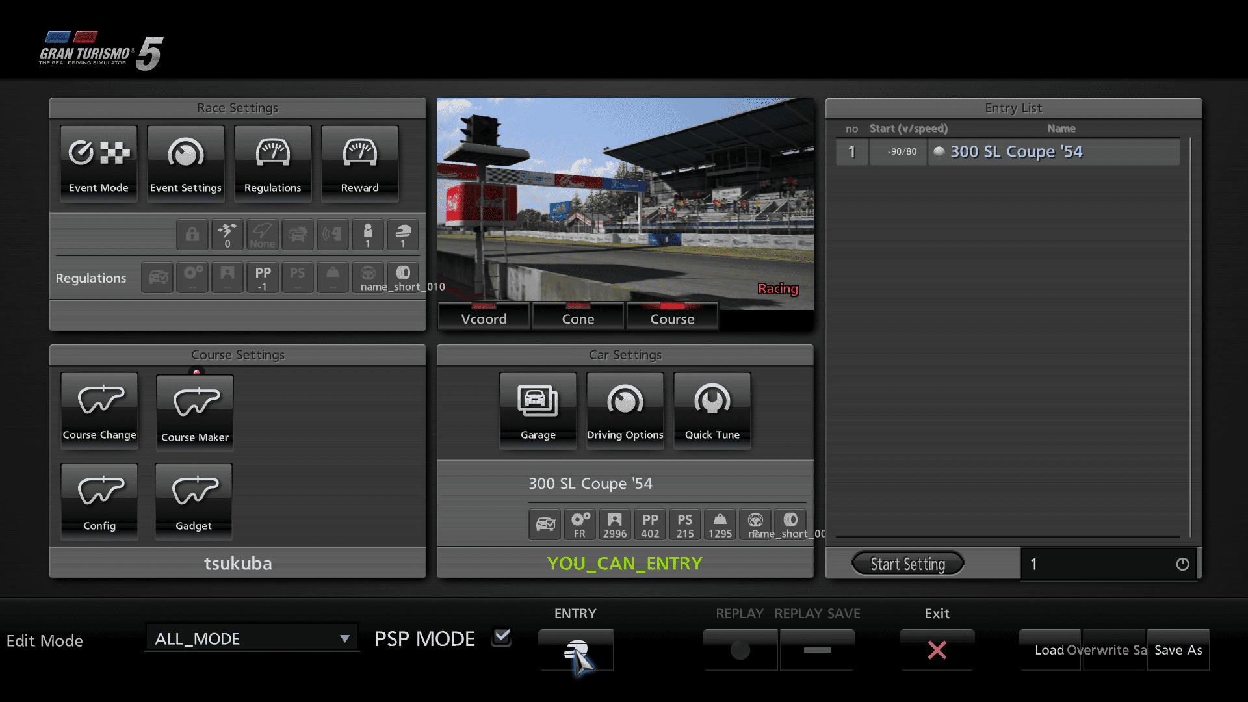The width and height of the screenshot is (1248, 702).
Task: Click the 2996 displacement icon
Action: tap(615, 525)
